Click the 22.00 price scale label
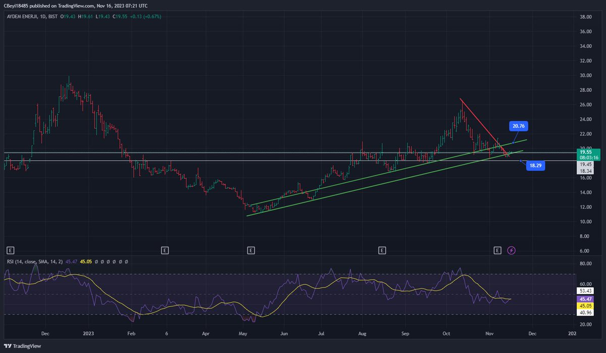 (585, 134)
